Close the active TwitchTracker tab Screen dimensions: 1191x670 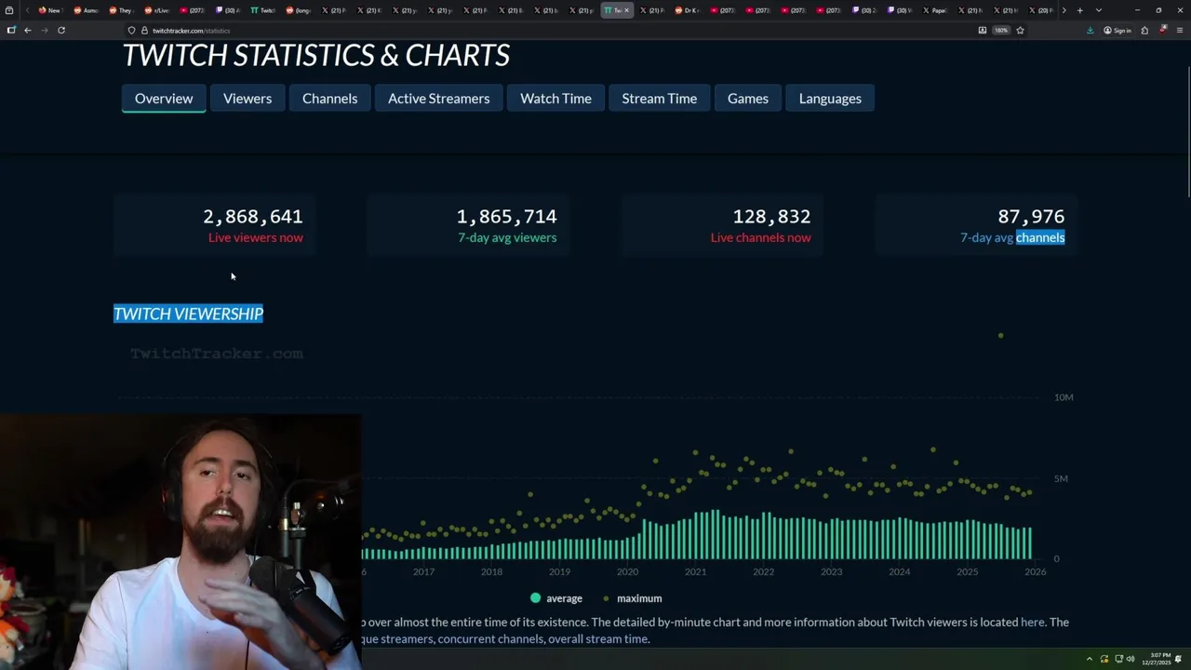(x=626, y=10)
